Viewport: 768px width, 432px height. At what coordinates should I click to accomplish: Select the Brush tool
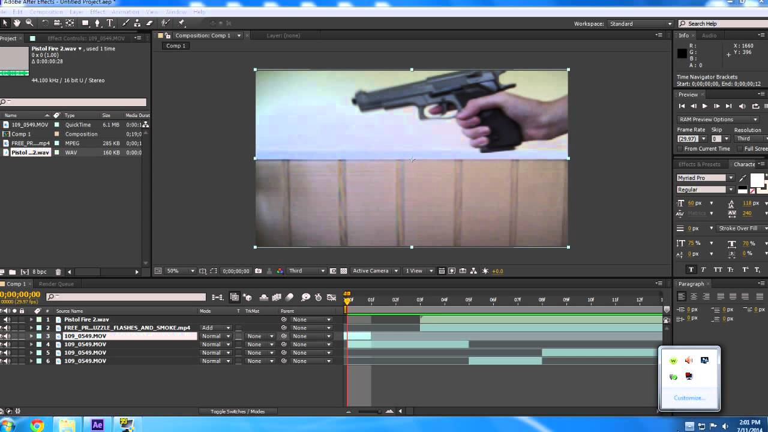point(126,23)
